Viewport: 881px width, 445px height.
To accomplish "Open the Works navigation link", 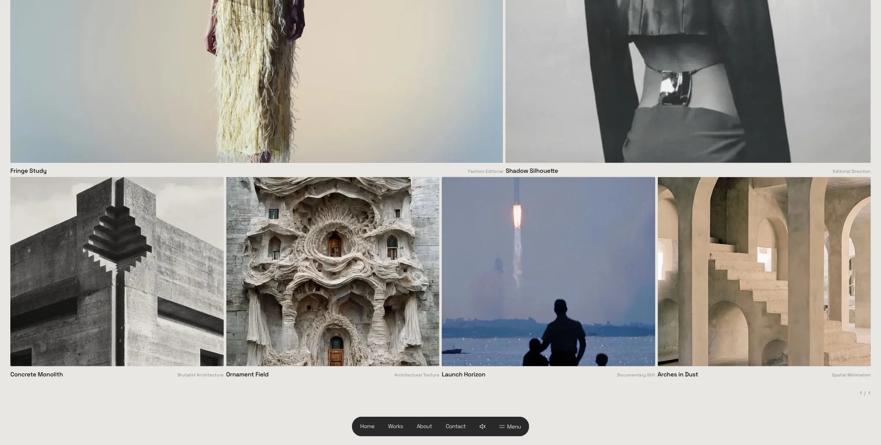I will tap(395, 426).
